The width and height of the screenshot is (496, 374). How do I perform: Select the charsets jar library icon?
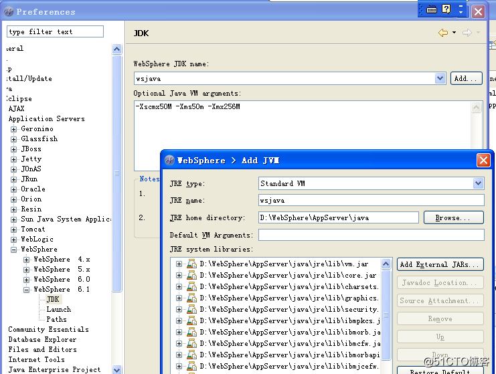(x=191, y=286)
